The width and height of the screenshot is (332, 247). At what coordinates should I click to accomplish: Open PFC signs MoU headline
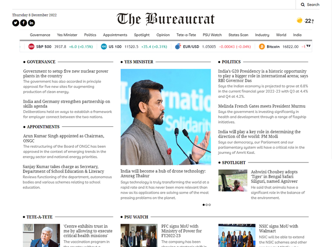pos(182,231)
